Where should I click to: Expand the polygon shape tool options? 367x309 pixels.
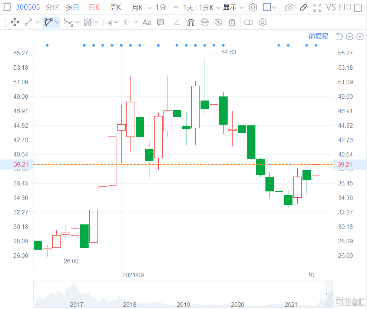pos(57,23)
